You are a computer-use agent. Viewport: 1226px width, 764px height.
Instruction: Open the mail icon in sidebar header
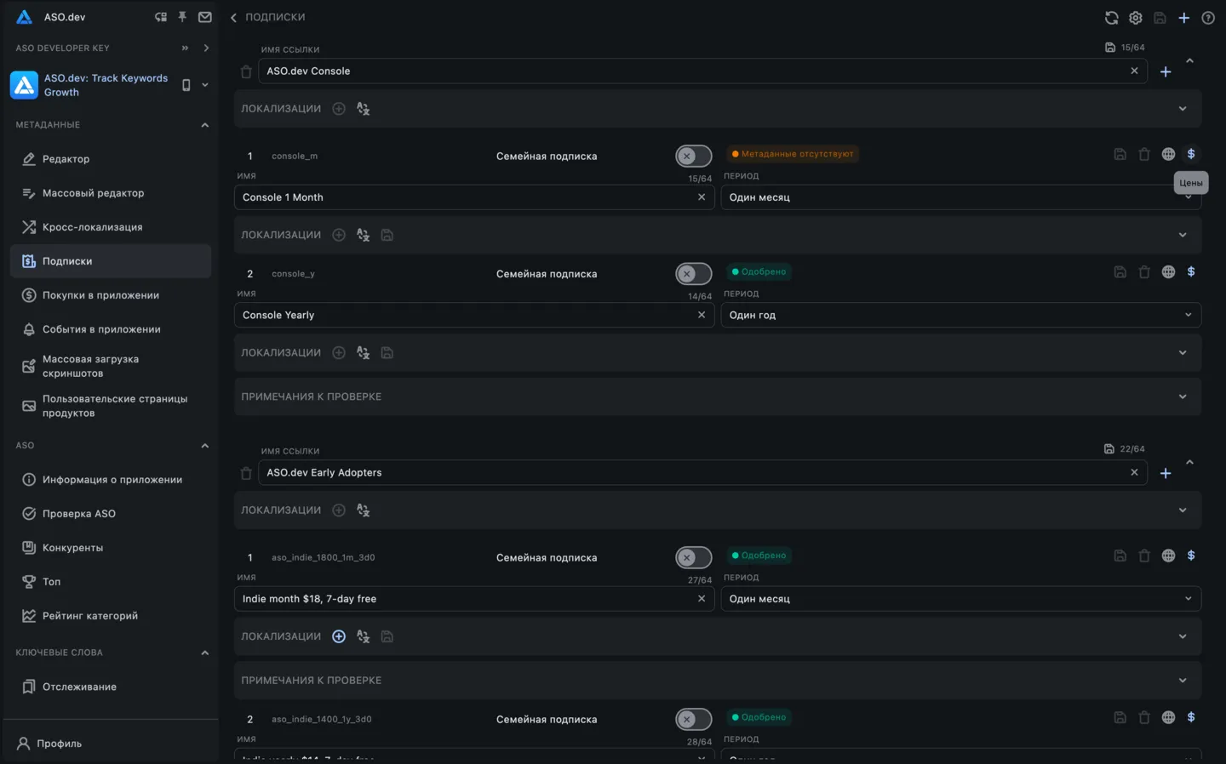tap(205, 17)
